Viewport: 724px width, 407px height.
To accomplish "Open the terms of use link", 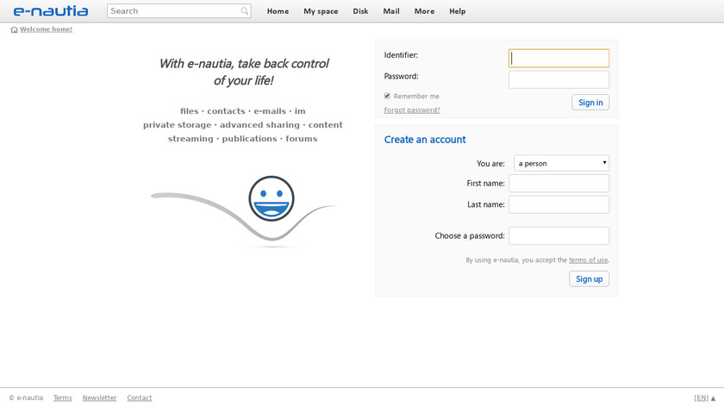I will click(x=588, y=260).
